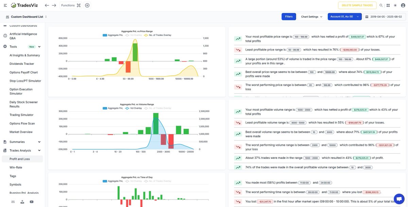Click the DELETE SAMPLE TRADES button
The width and height of the screenshot is (408, 207).
pyautogui.click(x=357, y=5)
